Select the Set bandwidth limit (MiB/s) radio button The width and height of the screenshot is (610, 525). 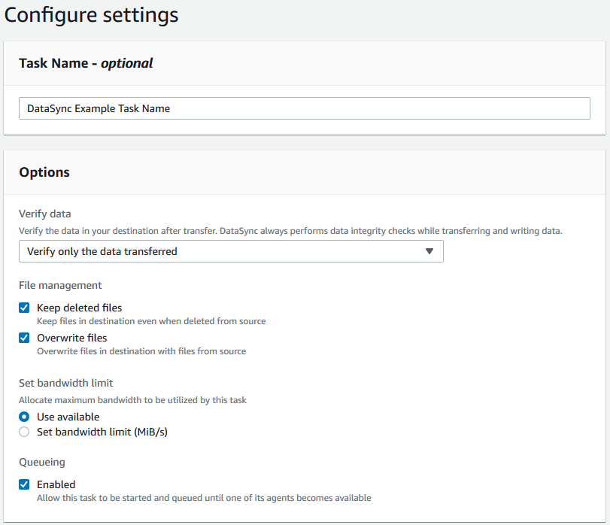click(x=23, y=432)
